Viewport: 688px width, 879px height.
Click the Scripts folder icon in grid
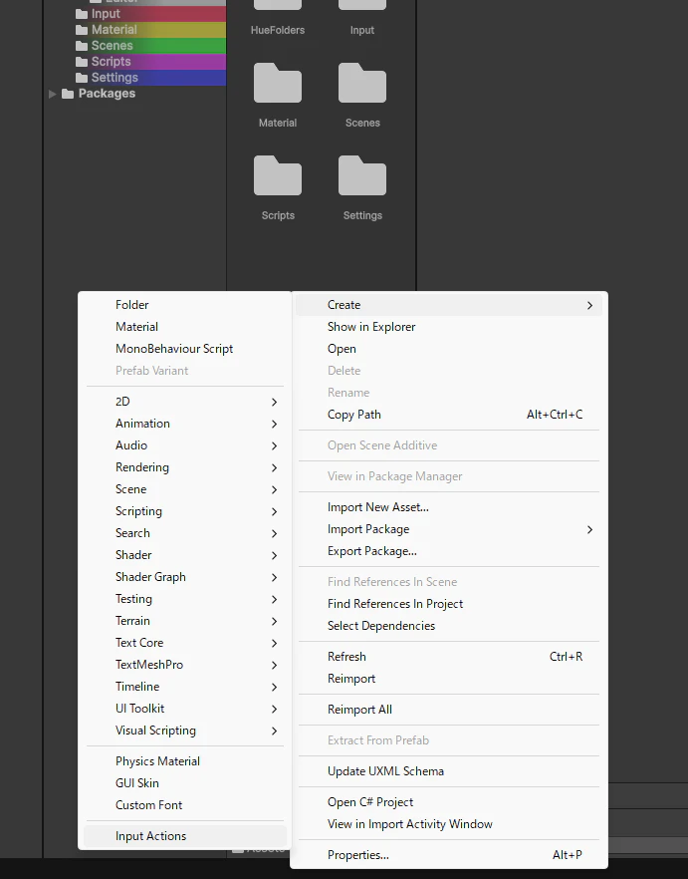278,176
